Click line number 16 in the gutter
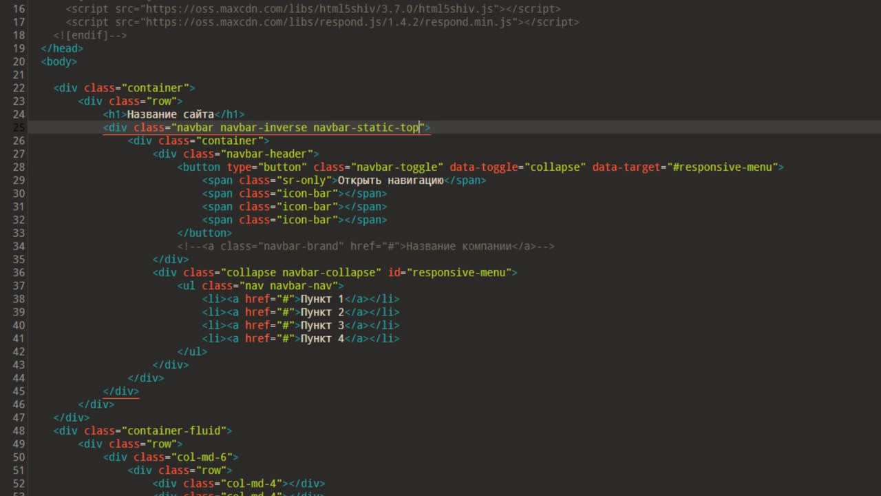Viewport: 881px width, 496px height. click(x=19, y=9)
